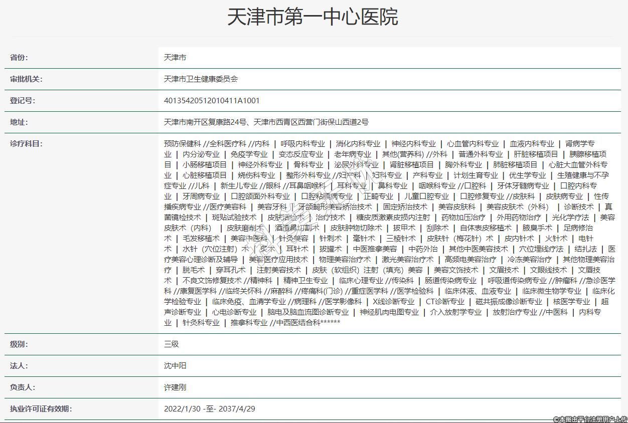Image resolution: width=628 pixels, height=423 pixels.
Task: Click the 三级 level value
Action: pyautogui.click(x=171, y=344)
